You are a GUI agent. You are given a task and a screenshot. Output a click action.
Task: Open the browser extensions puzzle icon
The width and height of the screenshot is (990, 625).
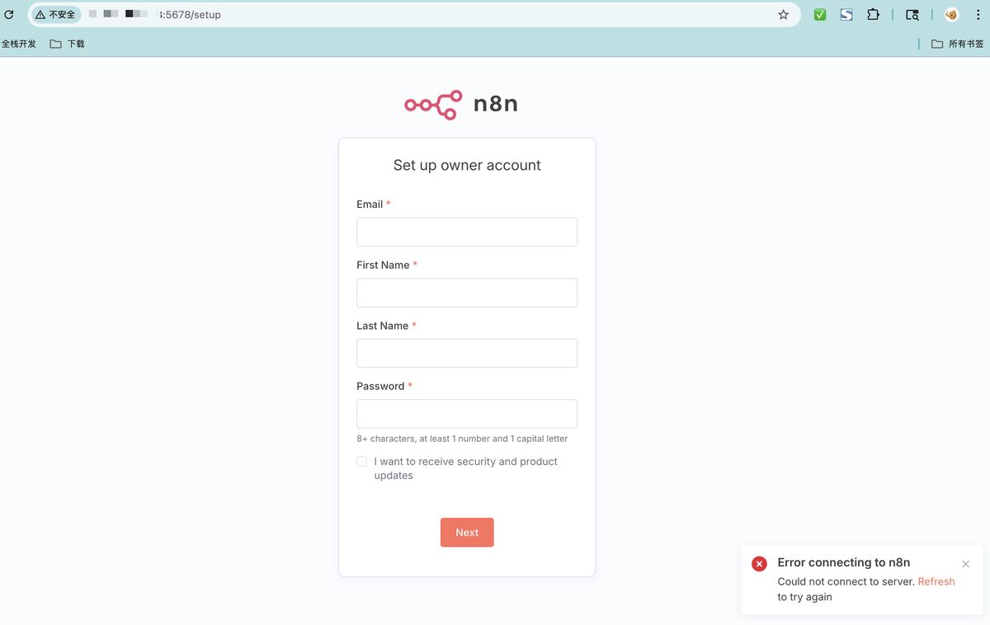pyautogui.click(x=874, y=14)
